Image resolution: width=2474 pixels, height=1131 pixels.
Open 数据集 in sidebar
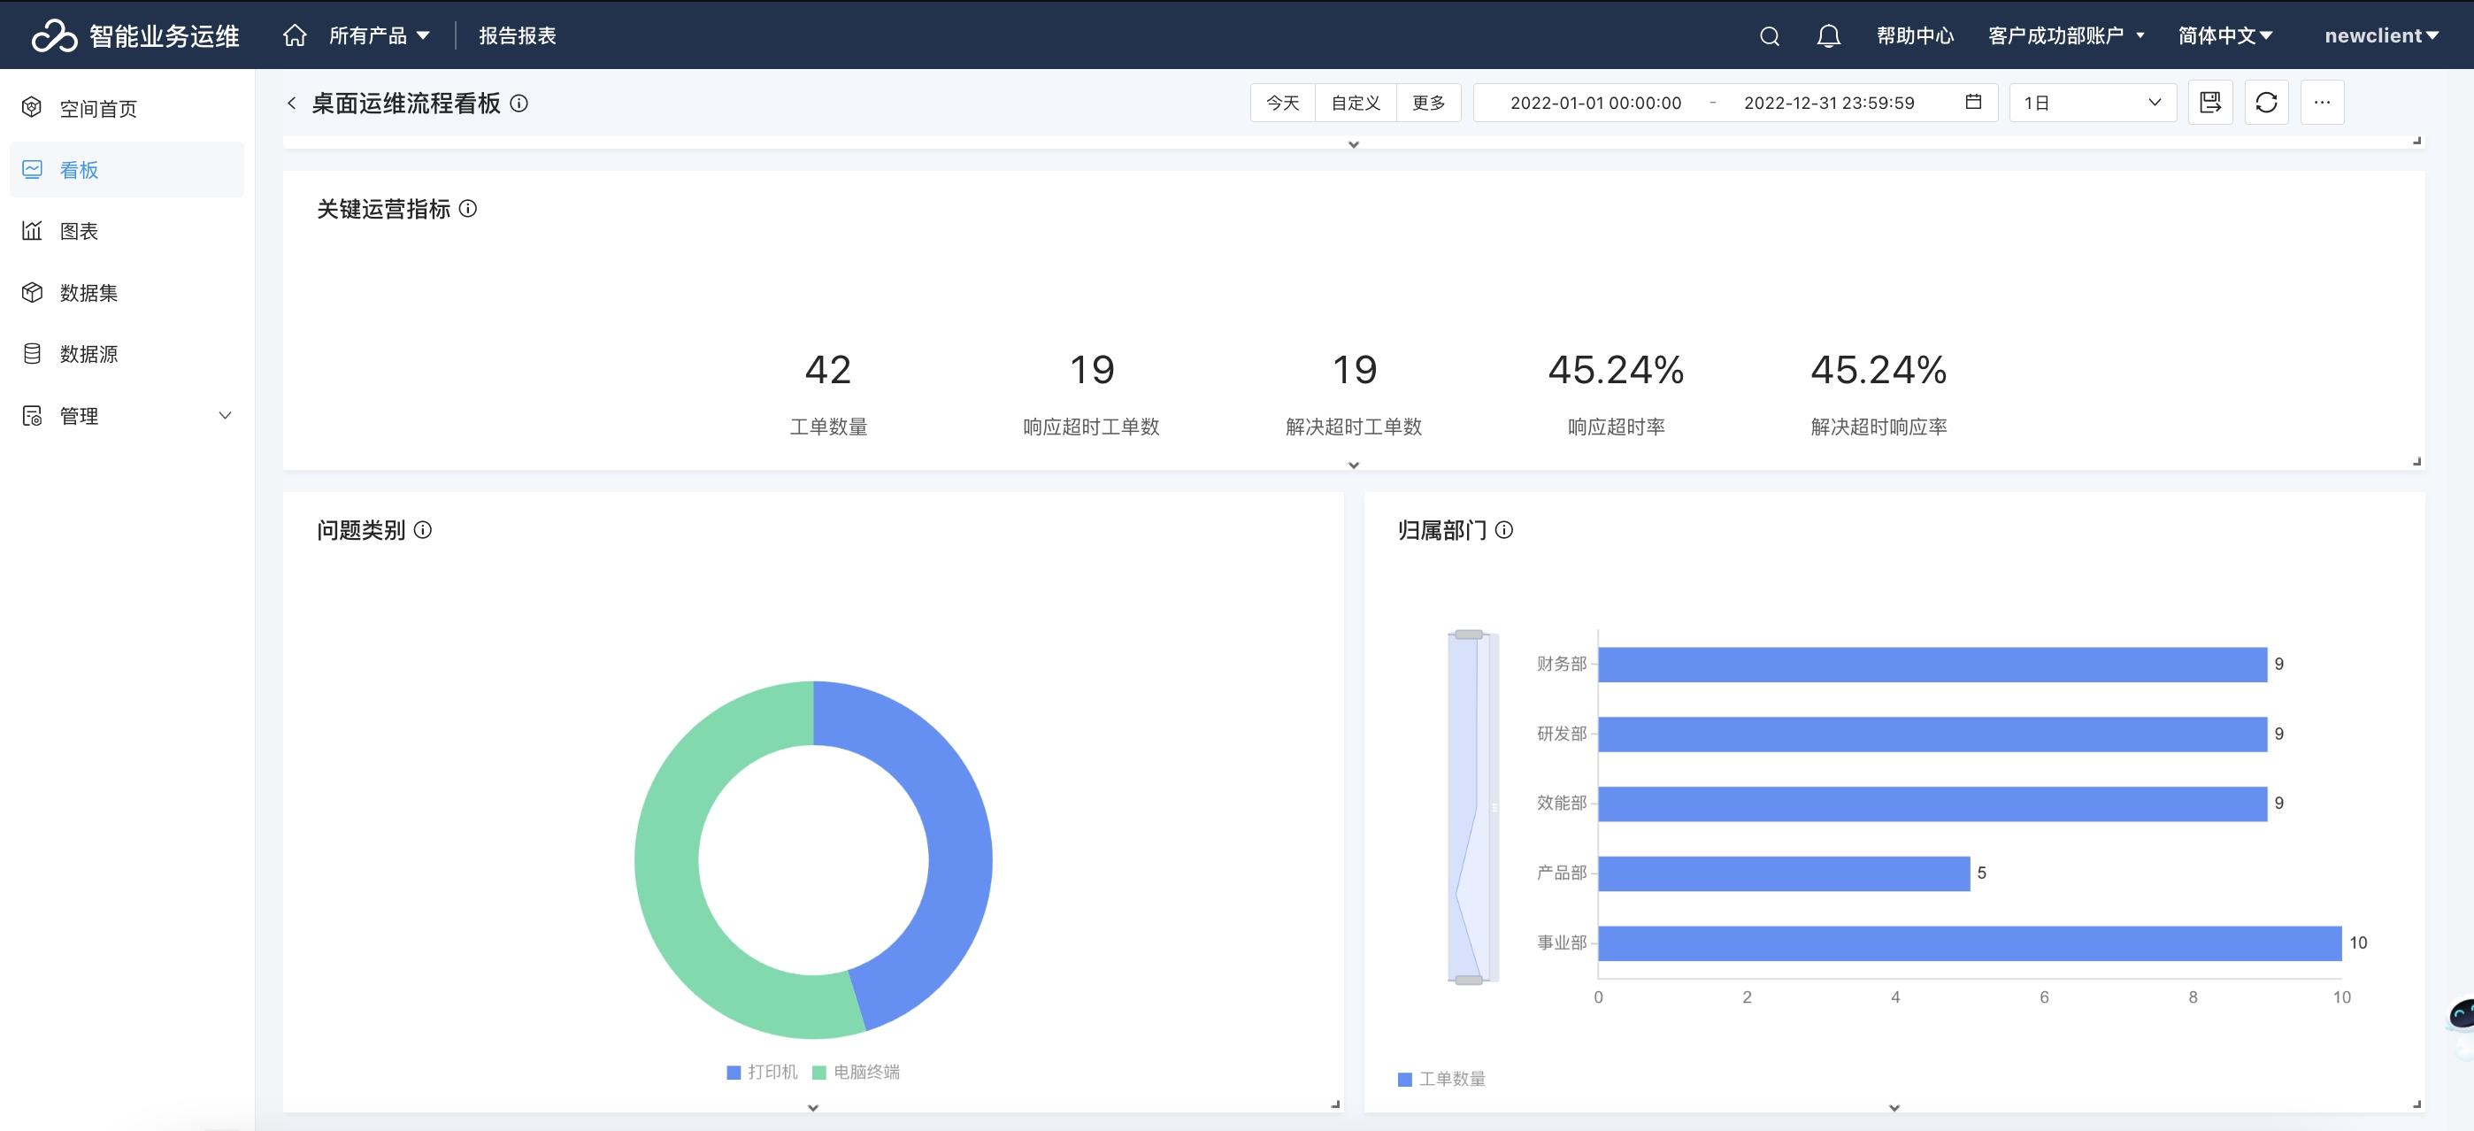click(x=127, y=292)
